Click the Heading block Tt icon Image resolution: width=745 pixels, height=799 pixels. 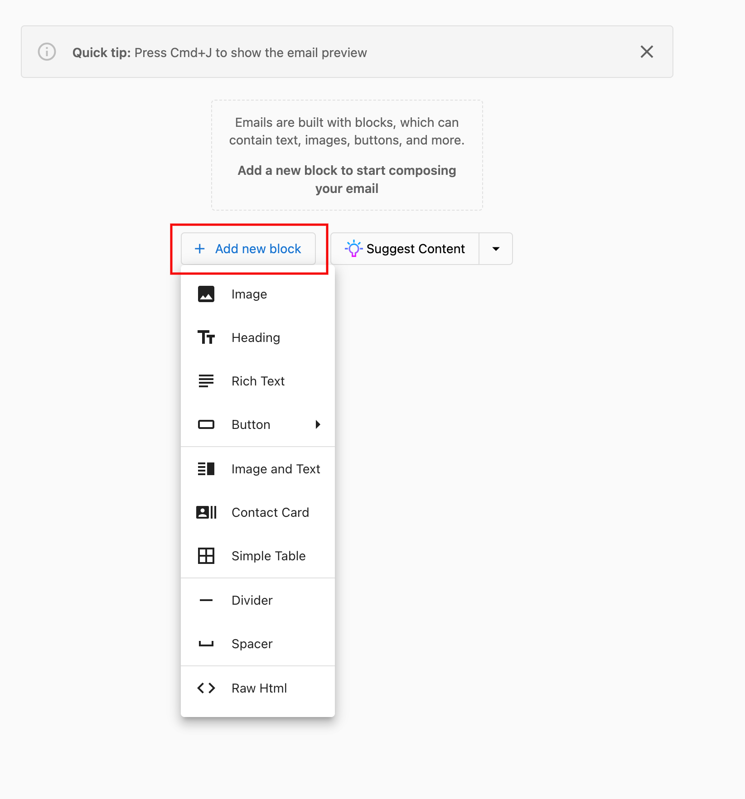[x=206, y=337]
